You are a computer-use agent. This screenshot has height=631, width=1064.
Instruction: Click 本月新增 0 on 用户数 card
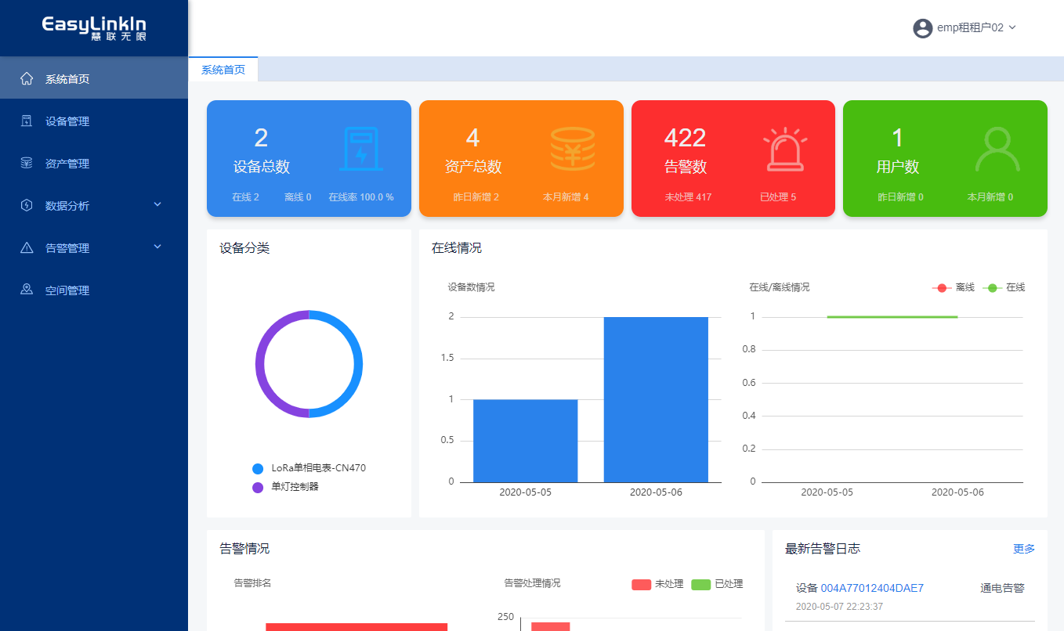click(x=990, y=197)
